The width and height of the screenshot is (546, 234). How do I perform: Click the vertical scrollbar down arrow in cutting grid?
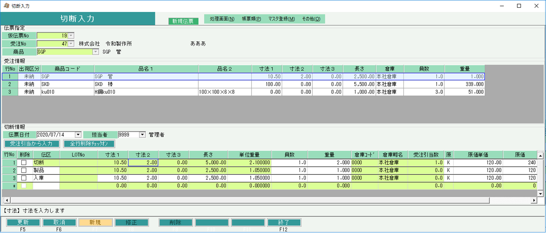[540, 193]
